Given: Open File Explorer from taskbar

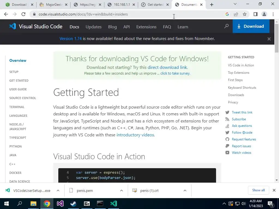Looking at the screenshot, I should point(33,204).
